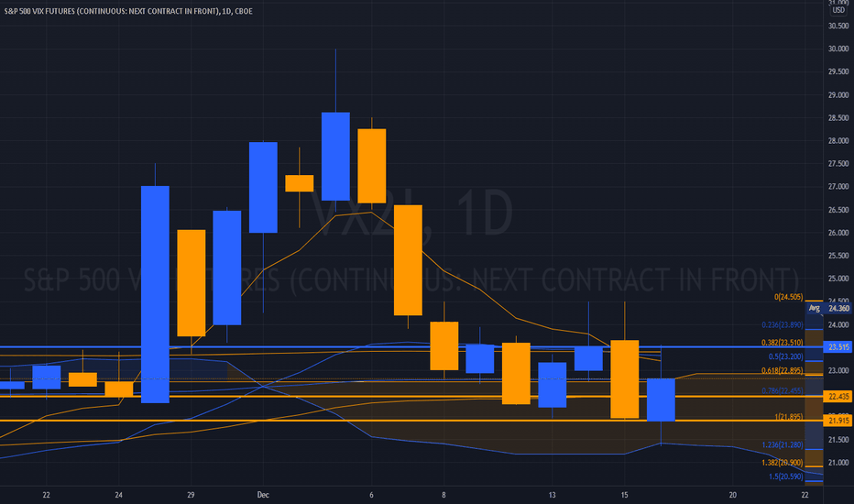This screenshot has width=854, height=504.
Task: Click Fibonacci label 1(21.895)
Action: (x=789, y=416)
